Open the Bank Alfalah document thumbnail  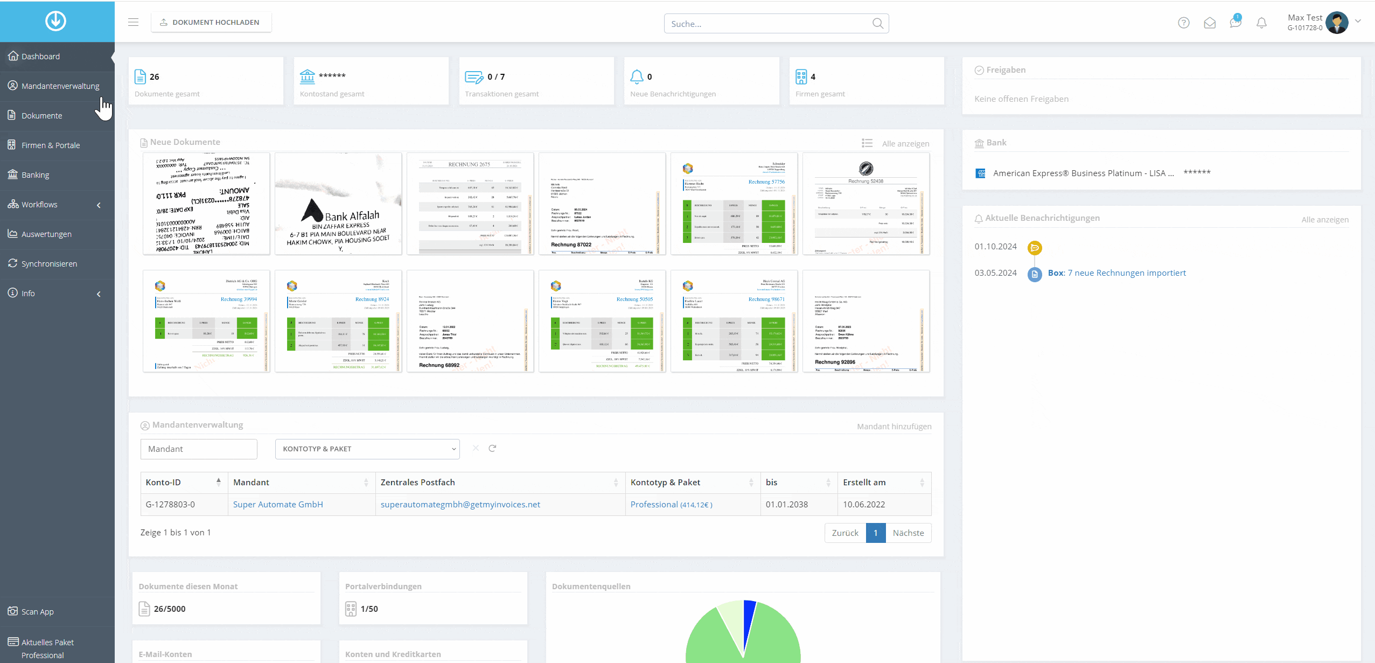tap(338, 204)
